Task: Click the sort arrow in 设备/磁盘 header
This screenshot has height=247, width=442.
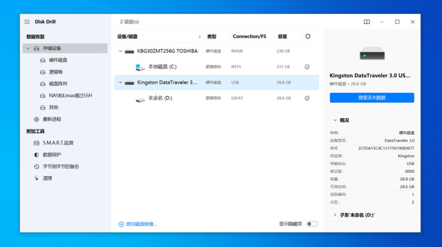Action: [200, 36]
